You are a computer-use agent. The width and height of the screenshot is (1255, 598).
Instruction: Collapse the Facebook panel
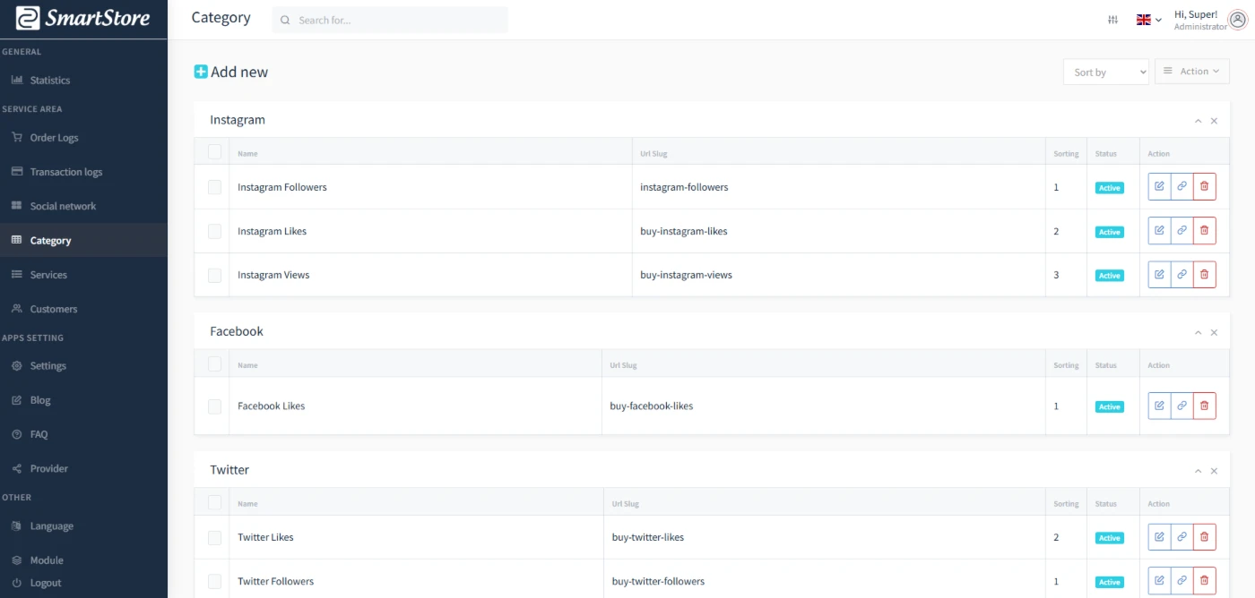click(x=1198, y=332)
